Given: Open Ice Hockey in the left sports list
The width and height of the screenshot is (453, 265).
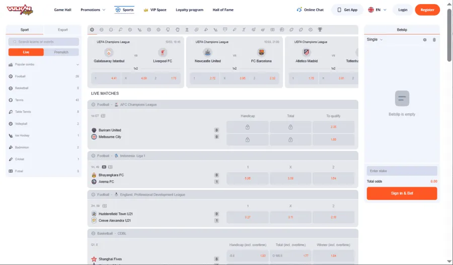Looking at the screenshot, I should [x=44, y=136].
